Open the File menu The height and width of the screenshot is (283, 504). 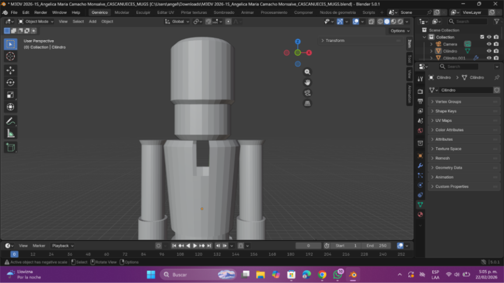pos(14,12)
